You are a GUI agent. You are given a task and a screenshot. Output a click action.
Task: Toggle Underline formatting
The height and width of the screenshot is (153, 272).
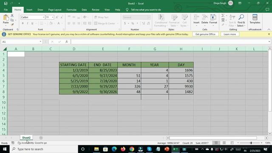32,23
